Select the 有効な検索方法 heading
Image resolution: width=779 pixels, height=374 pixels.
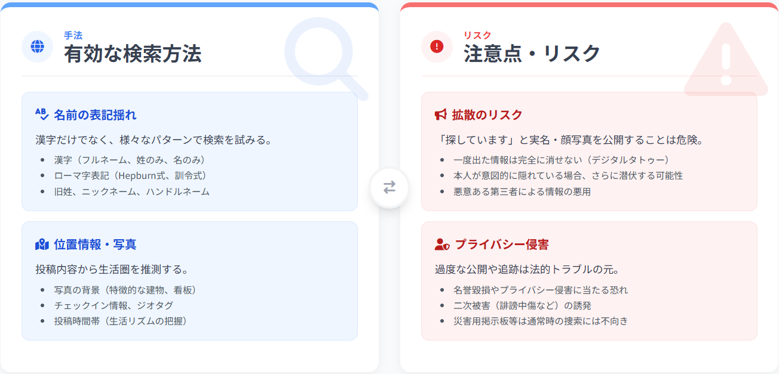[x=133, y=54]
